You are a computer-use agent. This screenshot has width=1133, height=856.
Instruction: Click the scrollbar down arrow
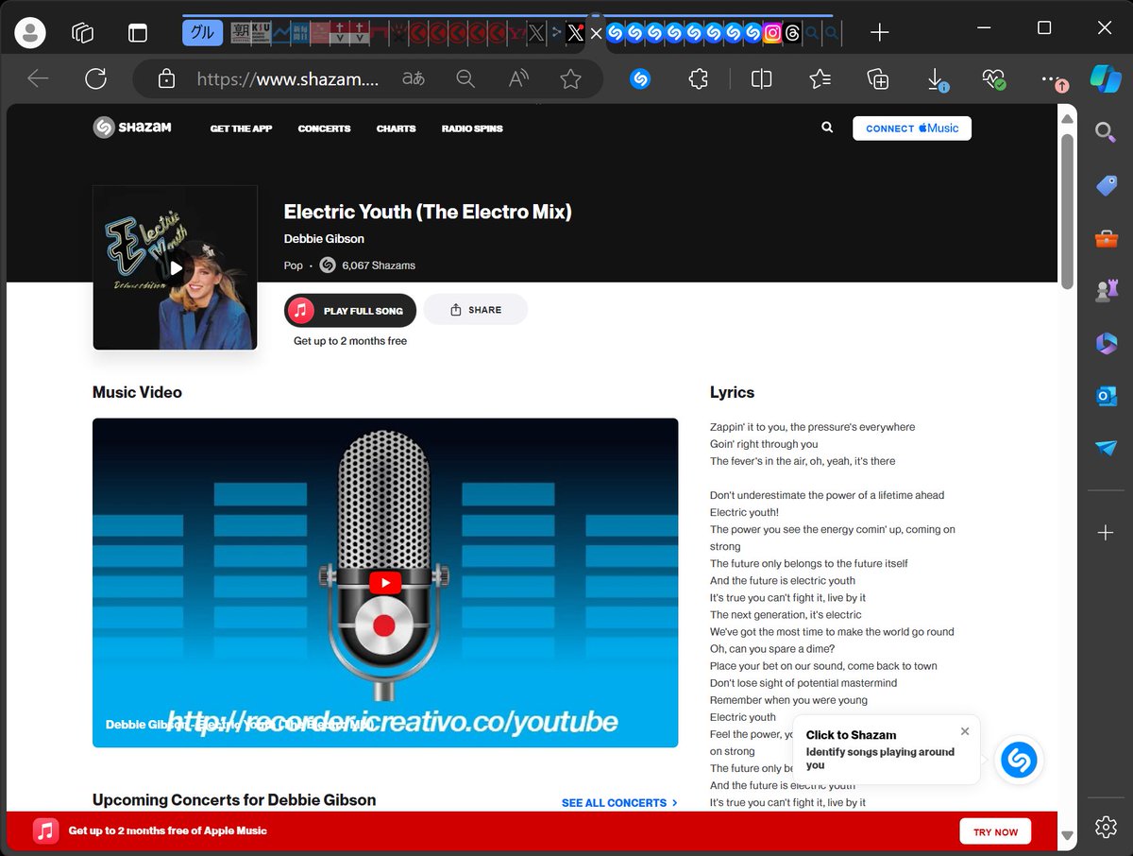tap(1067, 835)
